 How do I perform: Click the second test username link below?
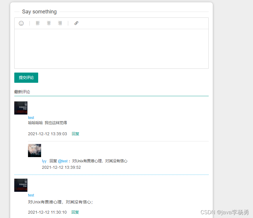click(31, 195)
